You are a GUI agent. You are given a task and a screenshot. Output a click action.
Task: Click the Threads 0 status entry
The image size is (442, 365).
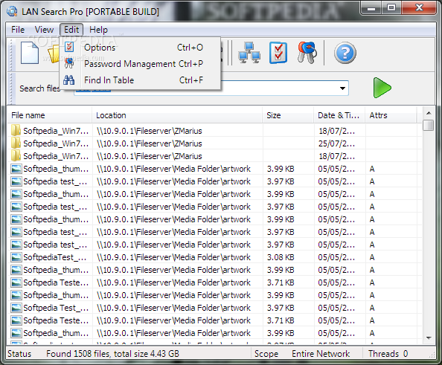[388, 353]
